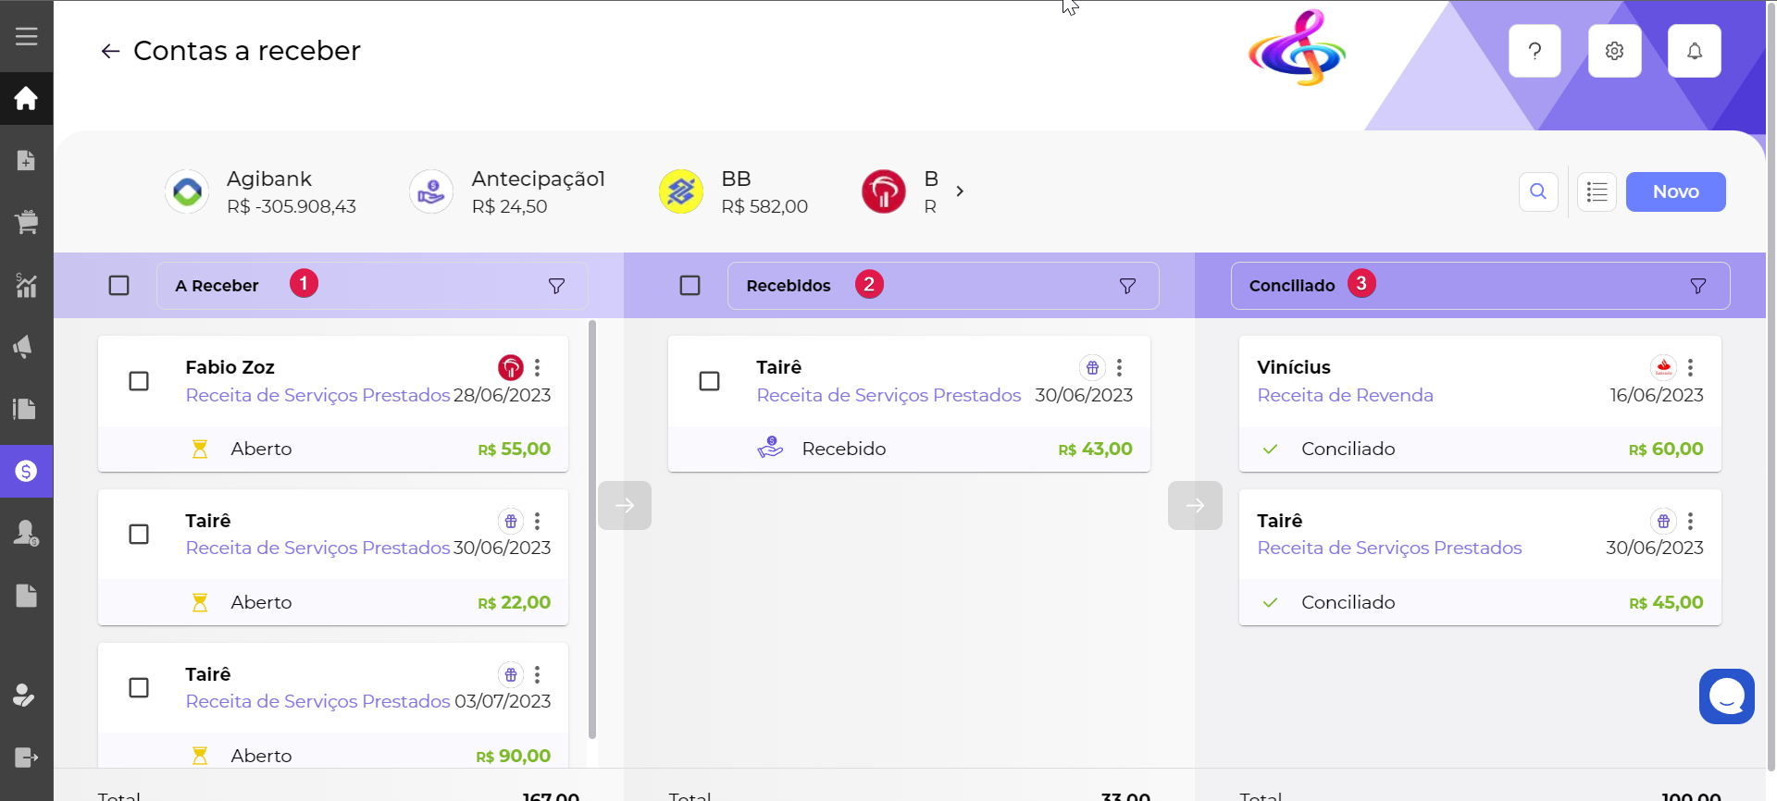This screenshot has width=1777, height=801.
Task: Click the Novo button
Action: tap(1675, 191)
